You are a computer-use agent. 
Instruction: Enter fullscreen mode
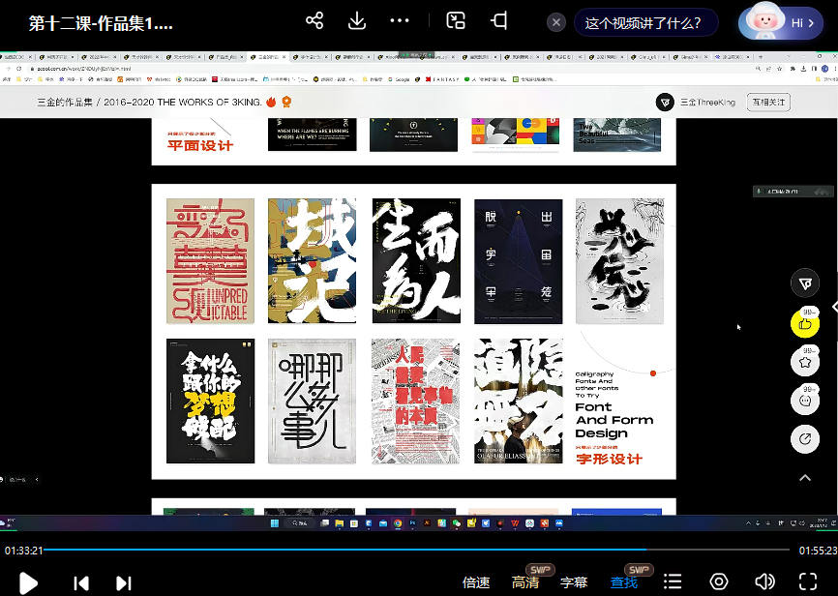[808, 582]
